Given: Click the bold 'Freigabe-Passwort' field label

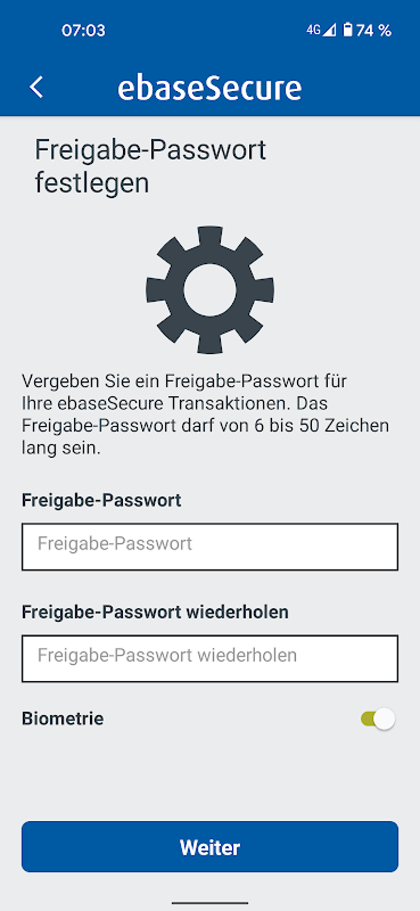Looking at the screenshot, I should click(101, 500).
